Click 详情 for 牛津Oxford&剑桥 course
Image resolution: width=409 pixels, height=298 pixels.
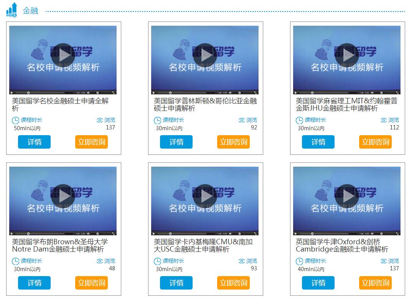coord(318,283)
